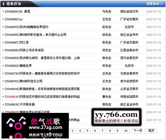Go to page 3
The height and width of the screenshot is (140, 166).
coord(72,131)
